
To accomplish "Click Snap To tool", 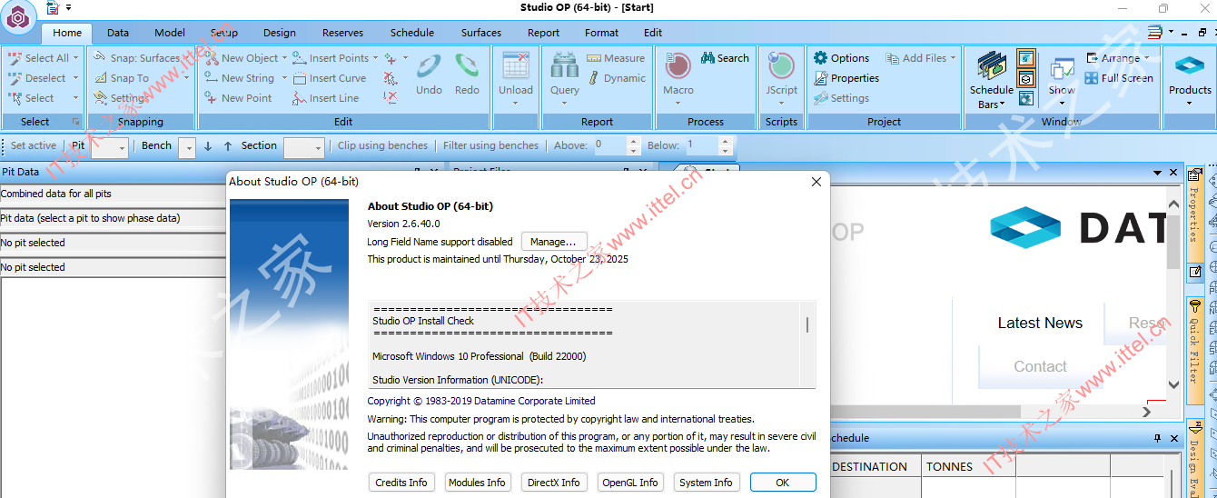I will tap(122, 78).
